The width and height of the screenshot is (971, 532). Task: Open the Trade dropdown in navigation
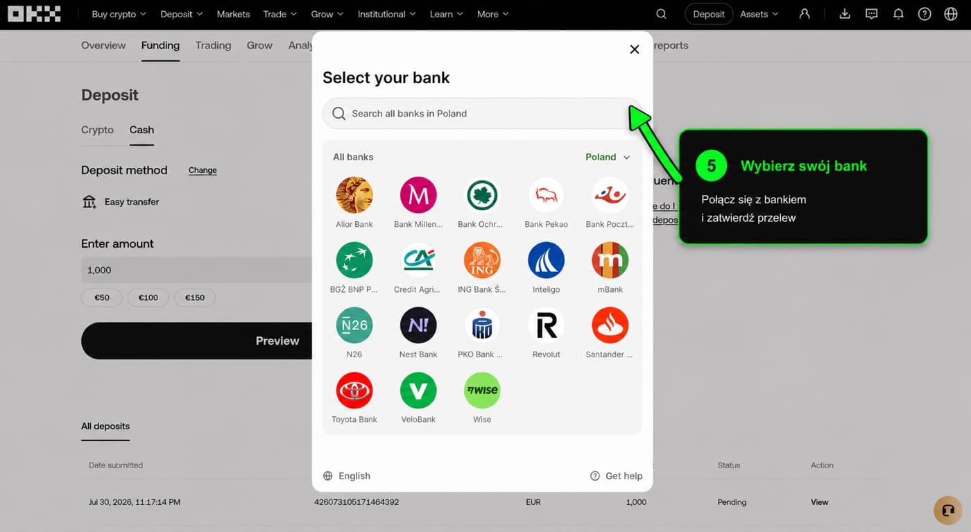(280, 14)
